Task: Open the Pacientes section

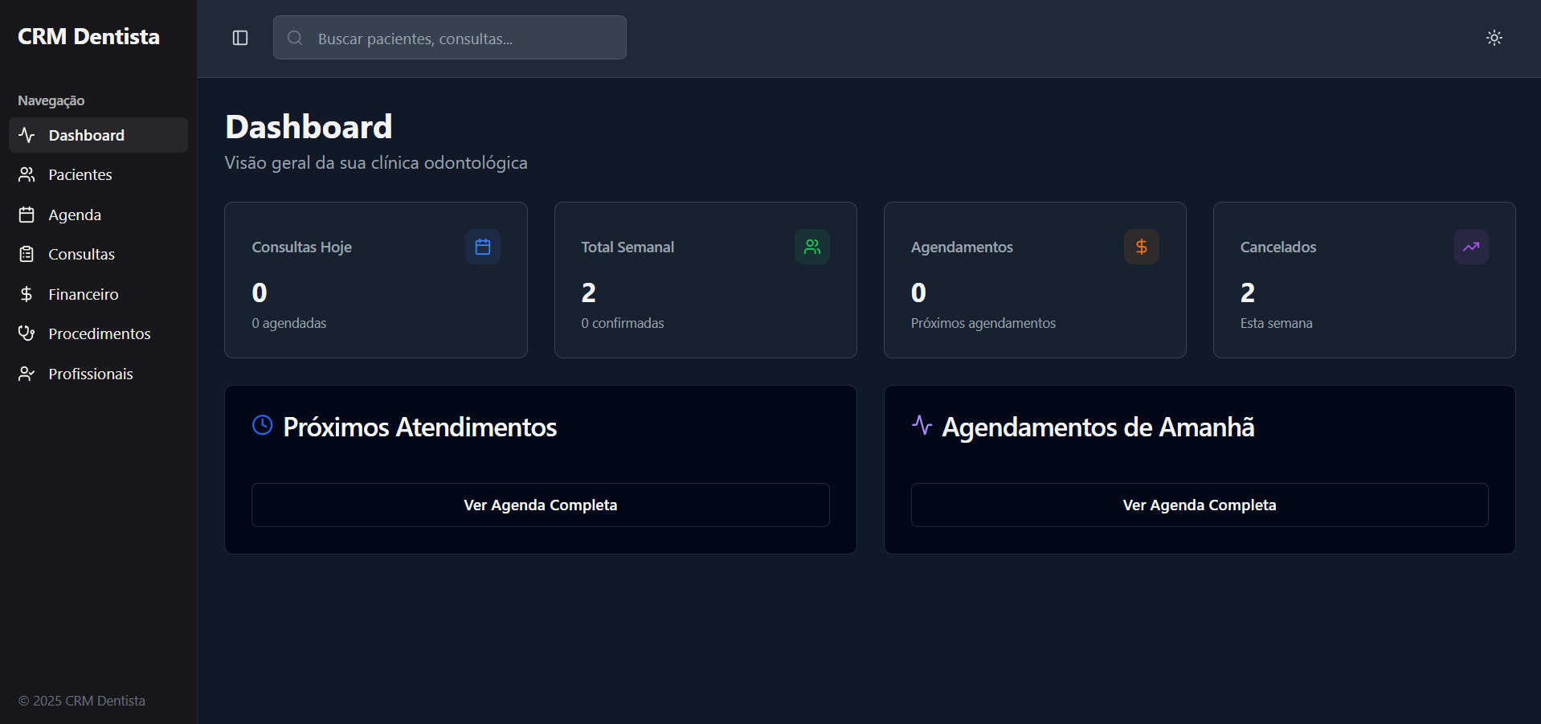Action: [x=80, y=174]
